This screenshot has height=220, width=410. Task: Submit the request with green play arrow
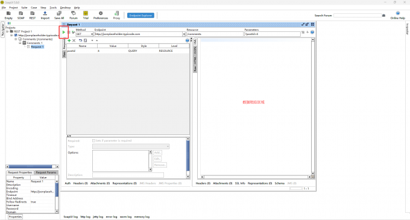(x=64, y=32)
